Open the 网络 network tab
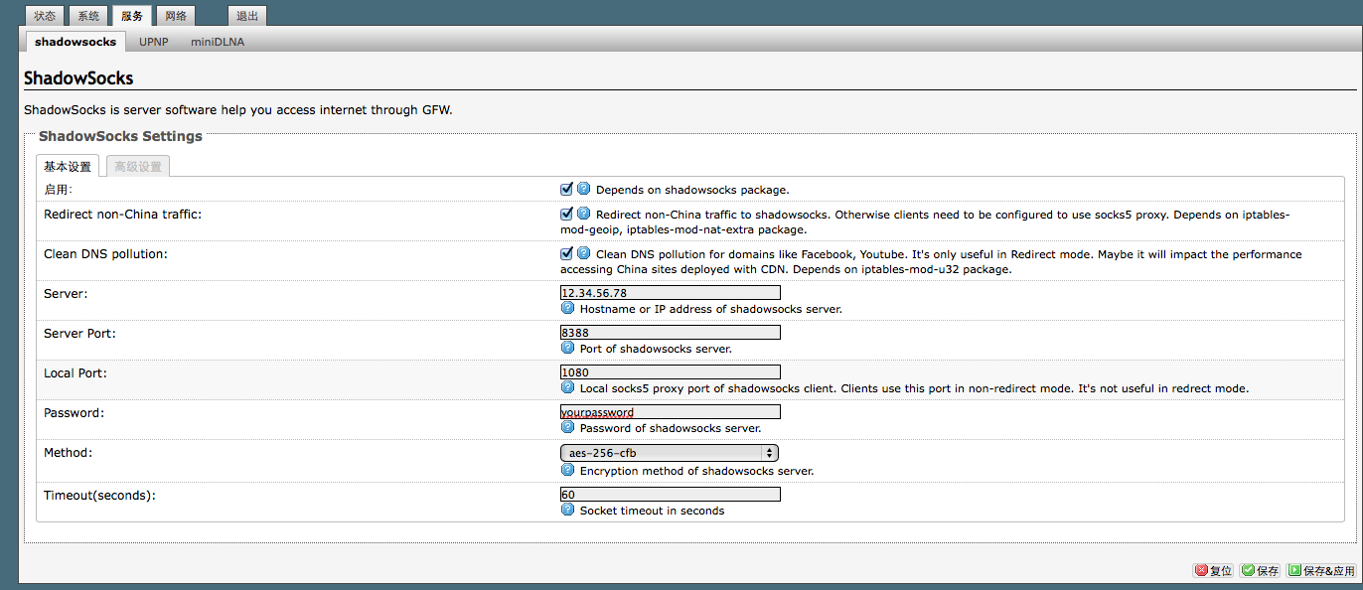This screenshot has height=590, width=1363. click(x=176, y=16)
